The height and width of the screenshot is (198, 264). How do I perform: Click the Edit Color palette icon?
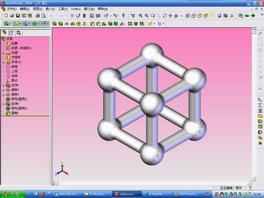tap(92, 16)
